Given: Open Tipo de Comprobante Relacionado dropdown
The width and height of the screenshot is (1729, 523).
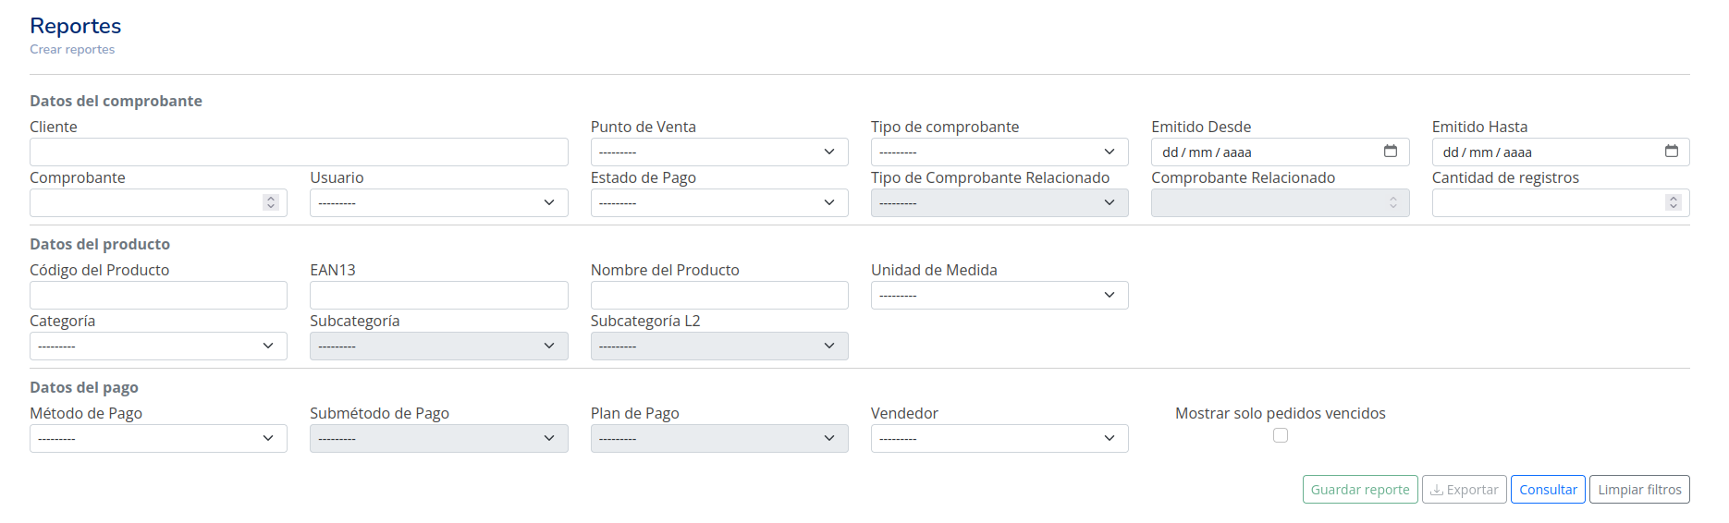Looking at the screenshot, I should pos(999,202).
